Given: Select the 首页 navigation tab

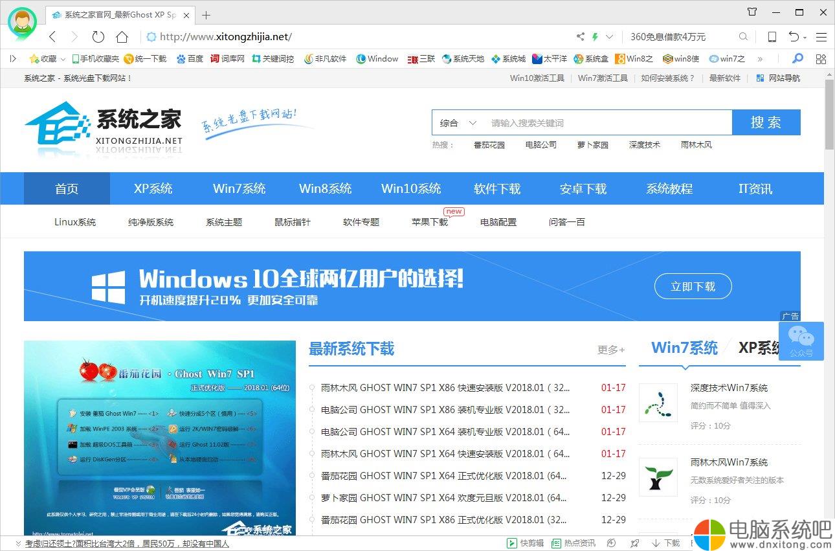Looking at the screenshot, I should (x=67, y=188).
